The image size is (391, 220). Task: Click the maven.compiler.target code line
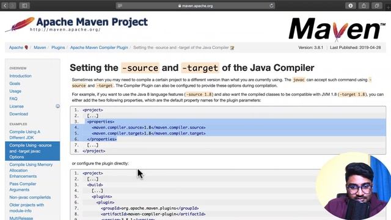(x=148, y=133)
